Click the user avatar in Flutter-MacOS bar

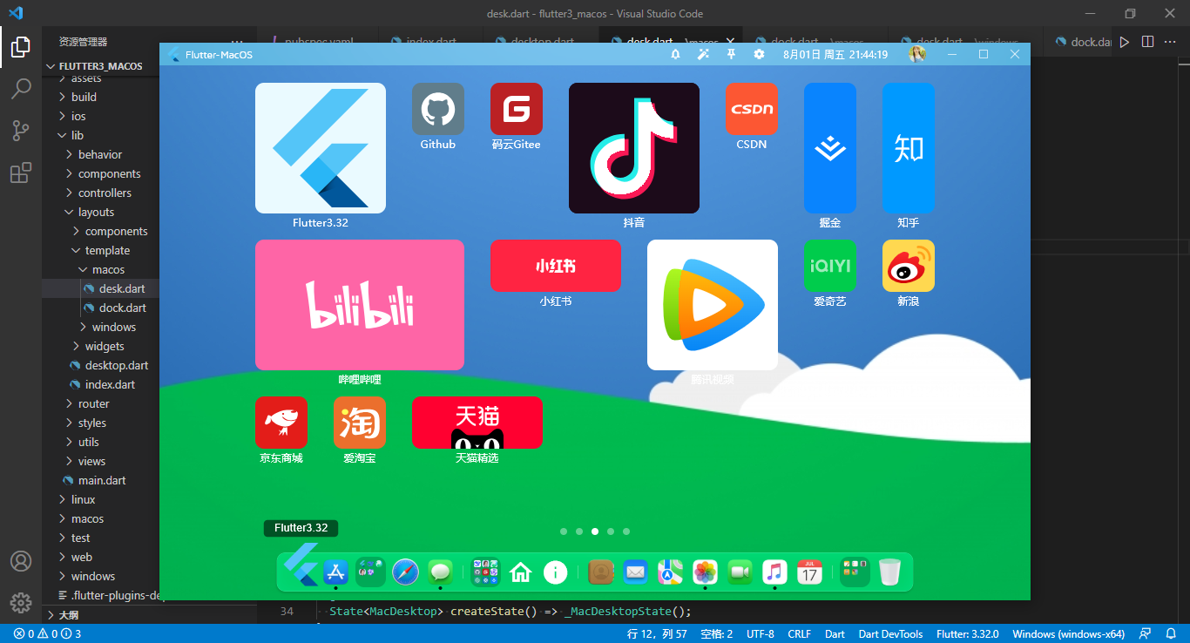tap(917, 54)
